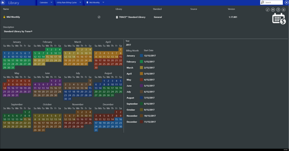Click the 12/15/2017 start date for January
This screenshot has height=151, width=289.
[x=150, y=56]
